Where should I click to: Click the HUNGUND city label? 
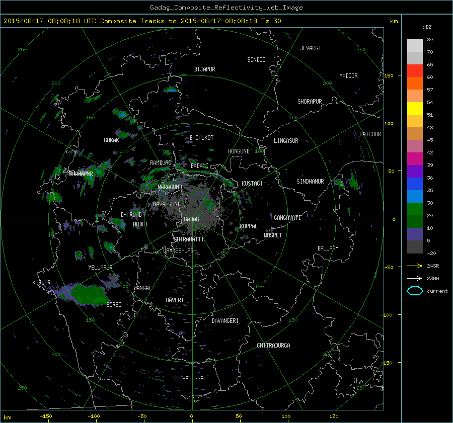click(239, 151)
